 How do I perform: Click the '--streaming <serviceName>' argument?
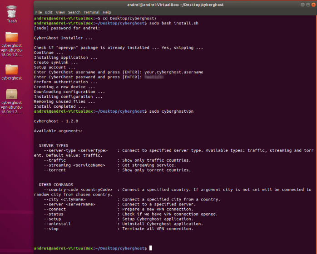[x=74, y=165]
